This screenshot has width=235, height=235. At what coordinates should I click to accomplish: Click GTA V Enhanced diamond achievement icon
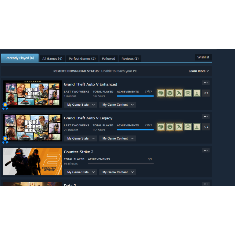(x=170, y=93)
